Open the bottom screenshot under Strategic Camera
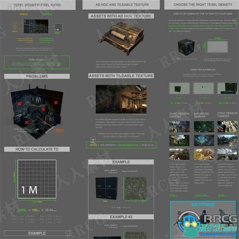239x239 pixels. click(204, 154)
